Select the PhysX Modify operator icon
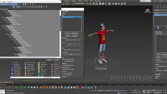Image resolution: width=167 pixels, height=94 pixels. [12, 72]
